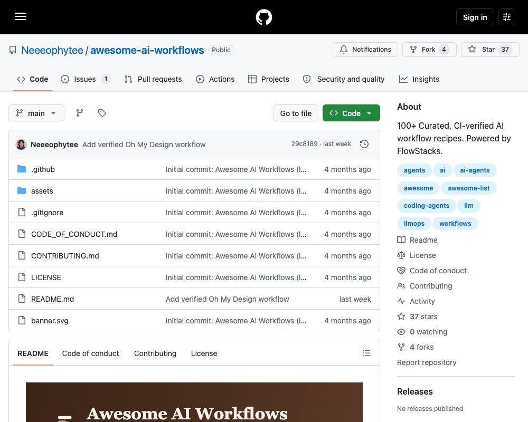Switch to the Issues tab
This screenshot has height=422, width=528.
[x=86, y=79]
